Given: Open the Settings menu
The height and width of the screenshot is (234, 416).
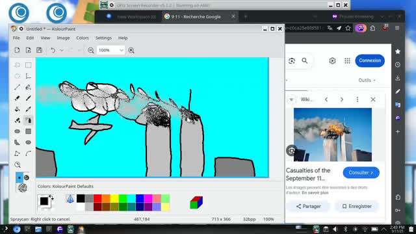Looking at the screenshot, I should coord(103,38).
